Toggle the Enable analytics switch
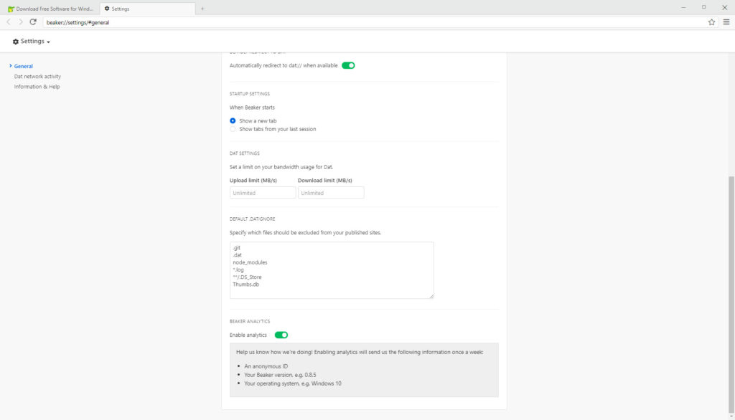735x420 pixels. pyautogui.click(x=281, y=335)
